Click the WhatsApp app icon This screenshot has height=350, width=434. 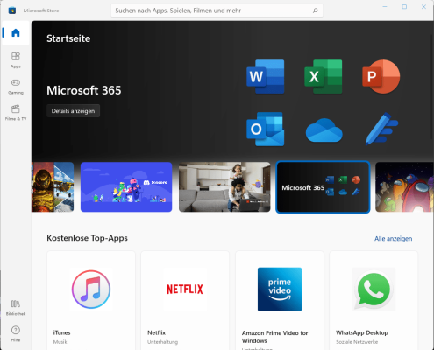coord(374,290)
